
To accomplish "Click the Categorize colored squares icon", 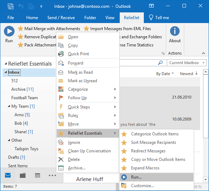I will [x=61, y=89].
